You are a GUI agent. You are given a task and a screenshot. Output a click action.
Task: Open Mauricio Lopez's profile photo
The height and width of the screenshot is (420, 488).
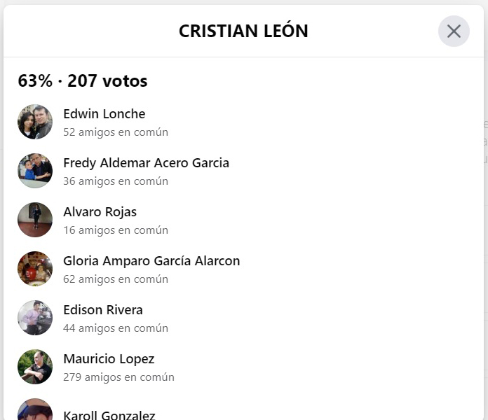click(35, 367)
